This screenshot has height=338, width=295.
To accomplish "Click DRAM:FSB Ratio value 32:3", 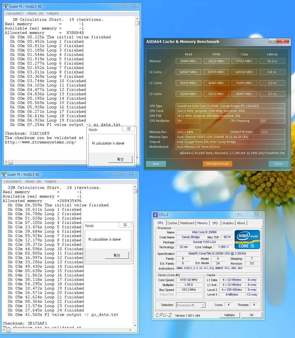I will click(x=273, y=132).
